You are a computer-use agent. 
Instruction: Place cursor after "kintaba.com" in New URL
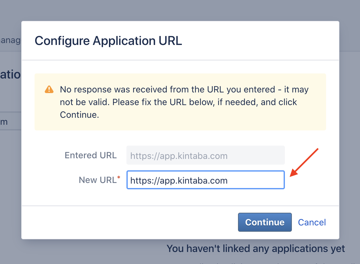(x=228, y=180)
